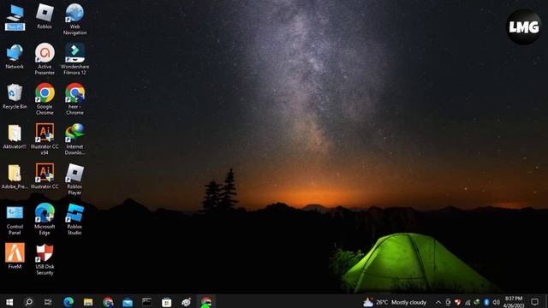Select the Roblox Studio shortcut
Image resolution: width=548 pixels, height=308 pixels.
click(74, 219)
